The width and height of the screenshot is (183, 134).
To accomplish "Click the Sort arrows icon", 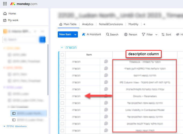I will (163, 35).
